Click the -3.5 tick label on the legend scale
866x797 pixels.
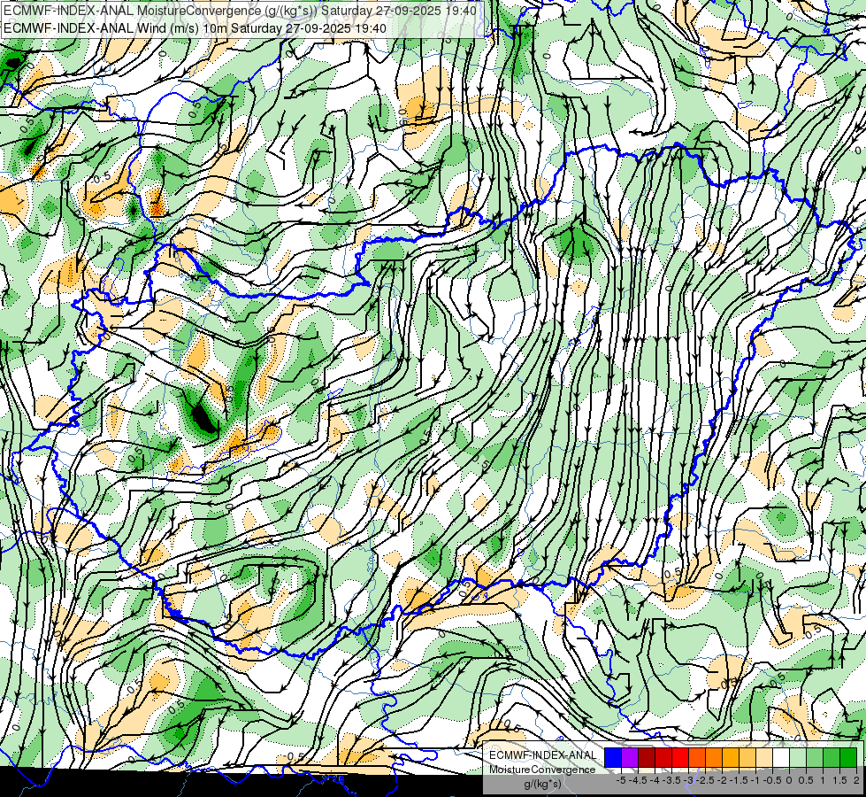(671, 780)
